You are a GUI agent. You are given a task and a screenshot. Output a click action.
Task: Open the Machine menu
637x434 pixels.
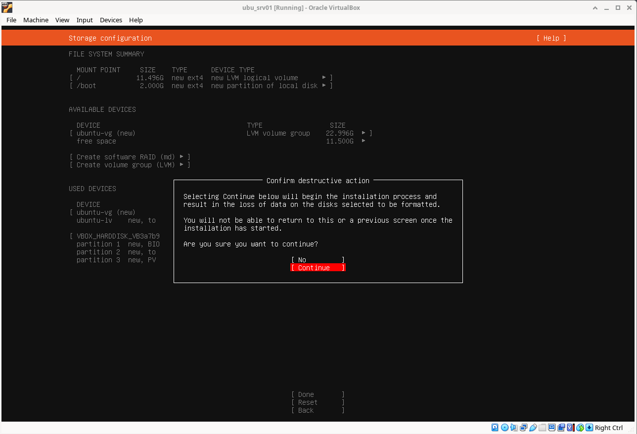click(36, 20)
